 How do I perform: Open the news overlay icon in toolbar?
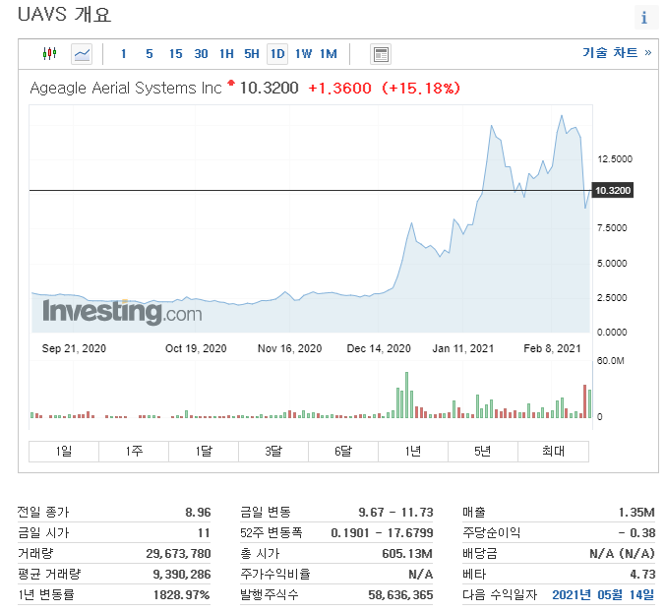point(381,54)
